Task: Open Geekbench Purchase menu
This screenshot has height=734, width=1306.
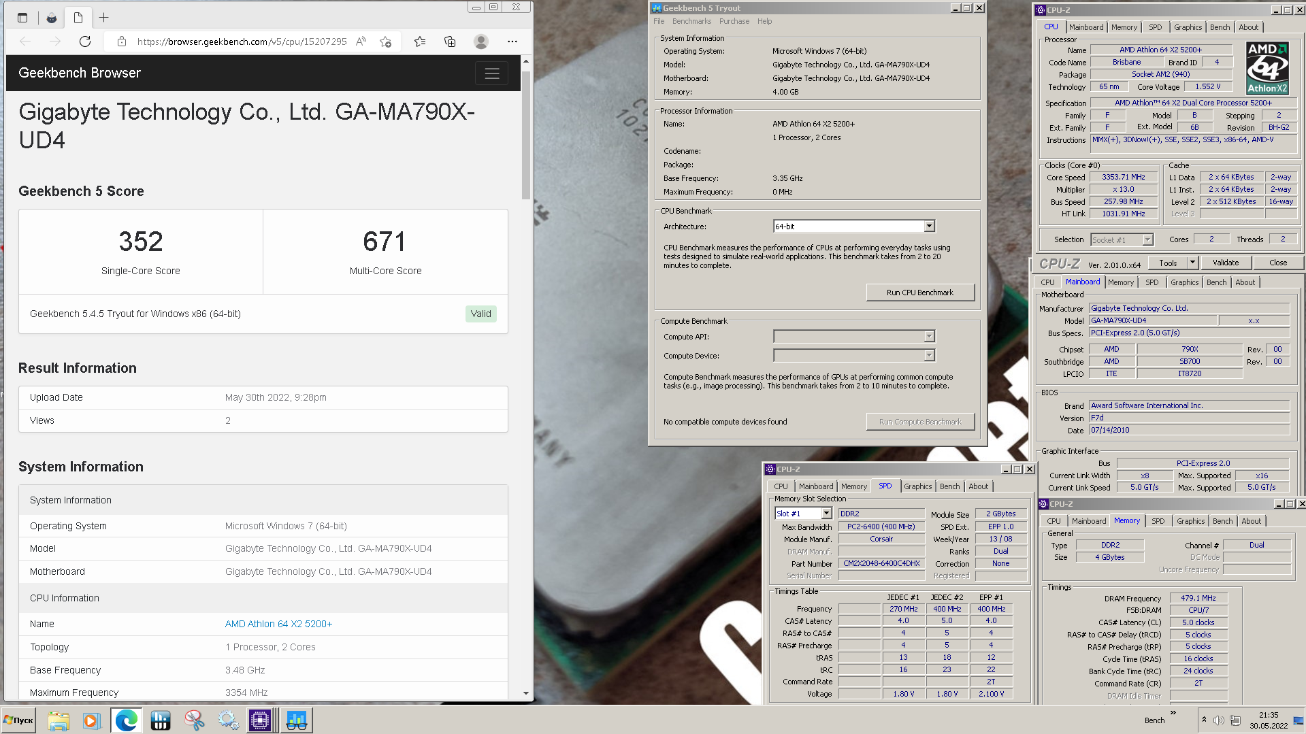Action: click(x=734, y=21)
